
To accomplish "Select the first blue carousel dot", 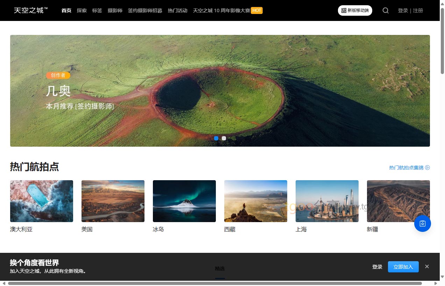I will pos(216,138).
